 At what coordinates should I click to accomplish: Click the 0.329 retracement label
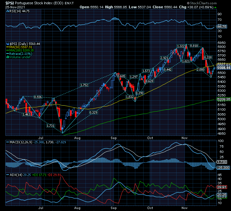pos(93,113)
